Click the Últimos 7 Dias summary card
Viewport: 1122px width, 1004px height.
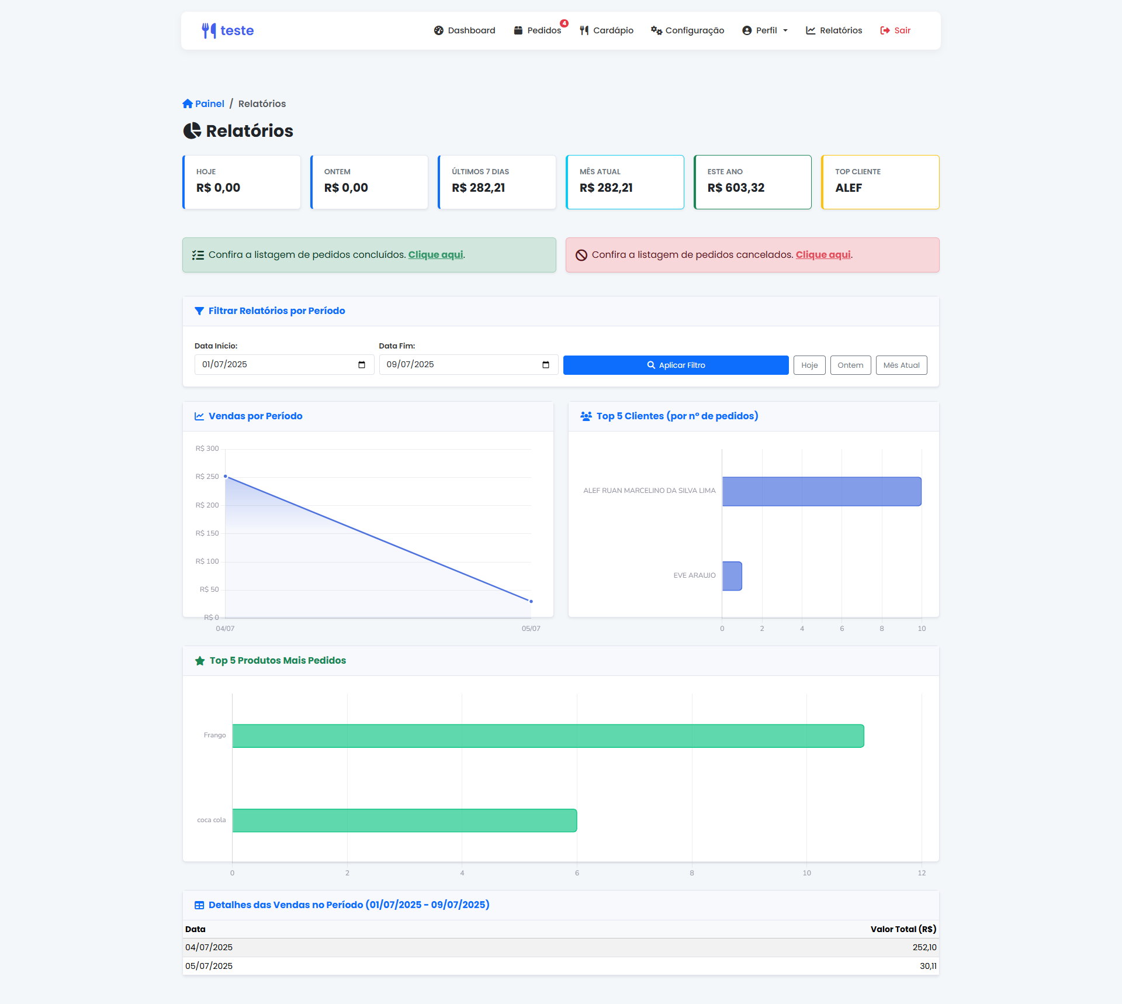[497, 182]
